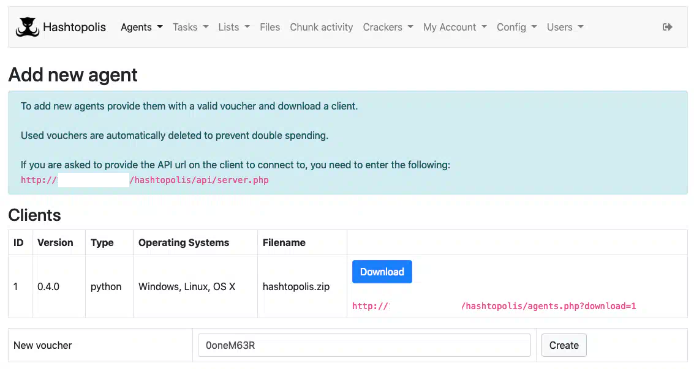Open the Lists dropdown menu
Image resolution: width=694 pixels, height=369 pixels.
pyautogui.click(x=234, y=27)
